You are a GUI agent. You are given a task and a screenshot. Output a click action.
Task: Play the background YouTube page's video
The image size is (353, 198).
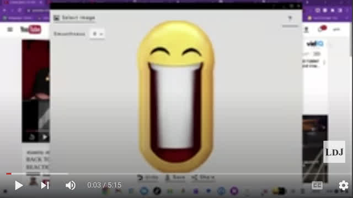point(45,137)
